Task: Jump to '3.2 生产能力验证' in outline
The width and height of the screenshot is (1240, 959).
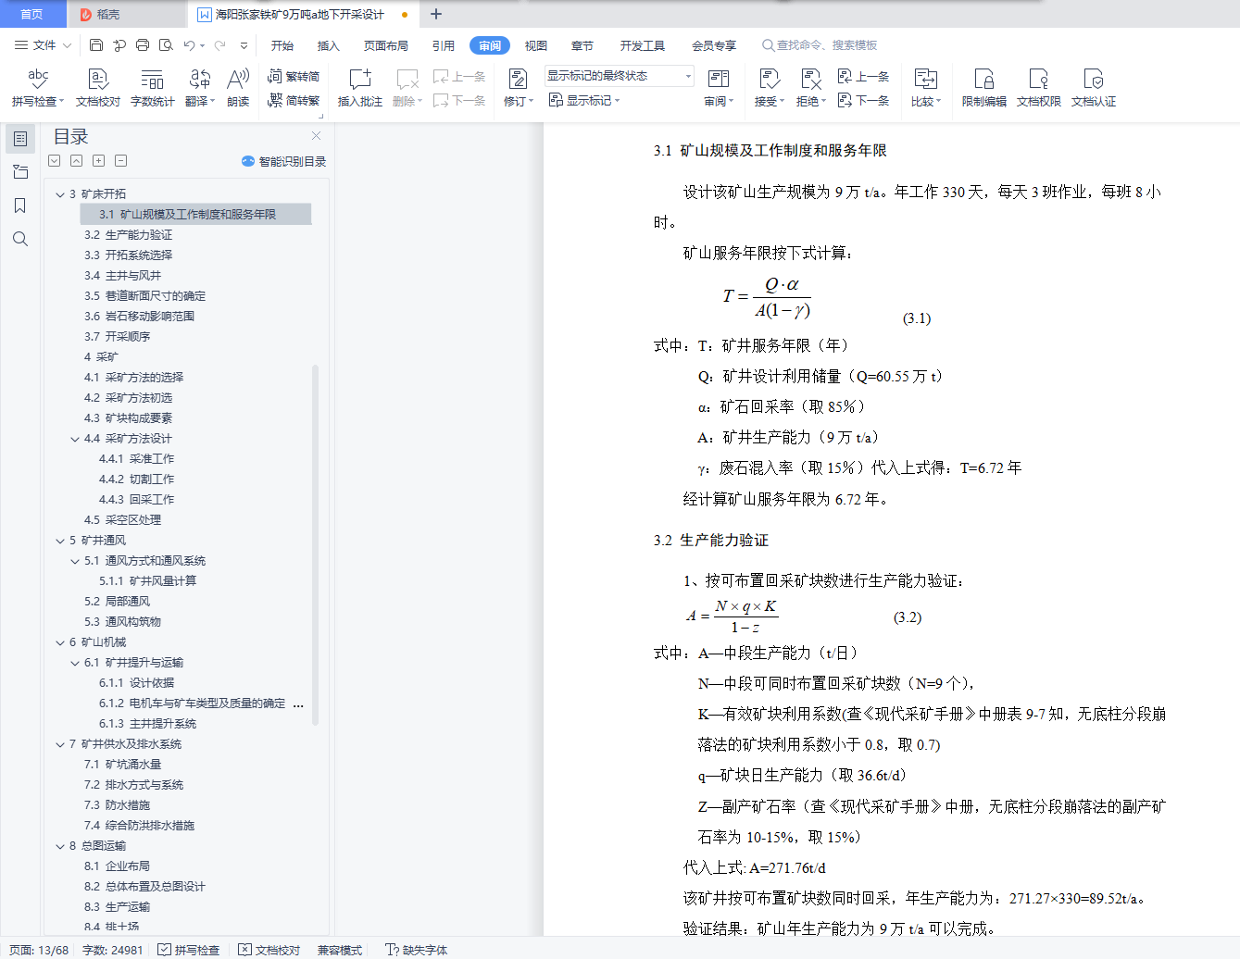Action: (x=128, y=235)
